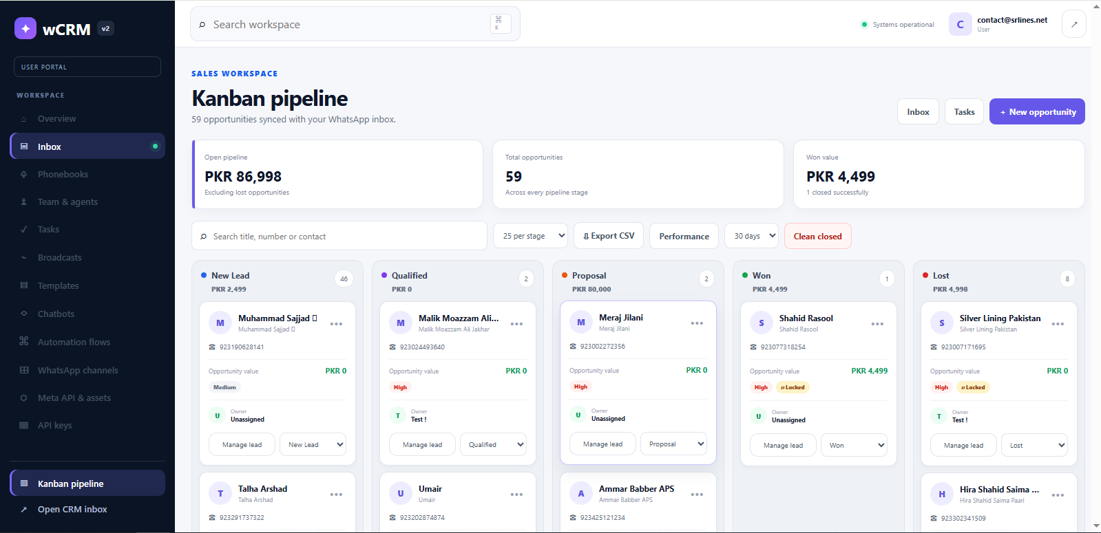This screenshot has height=533, width=1101.
Task: Click the user avatar C icon
Action: pos(960,24)
